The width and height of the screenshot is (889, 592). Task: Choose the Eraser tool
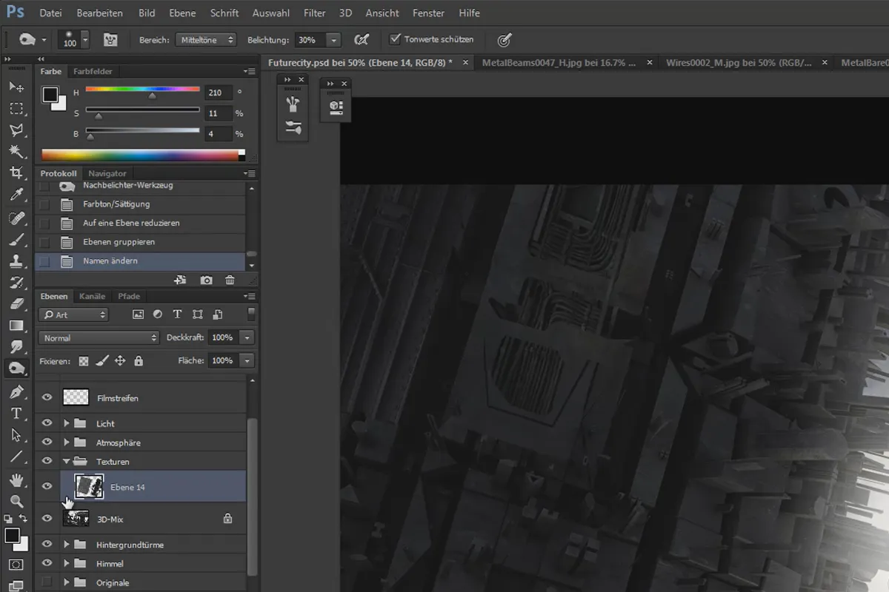point(16,303)
